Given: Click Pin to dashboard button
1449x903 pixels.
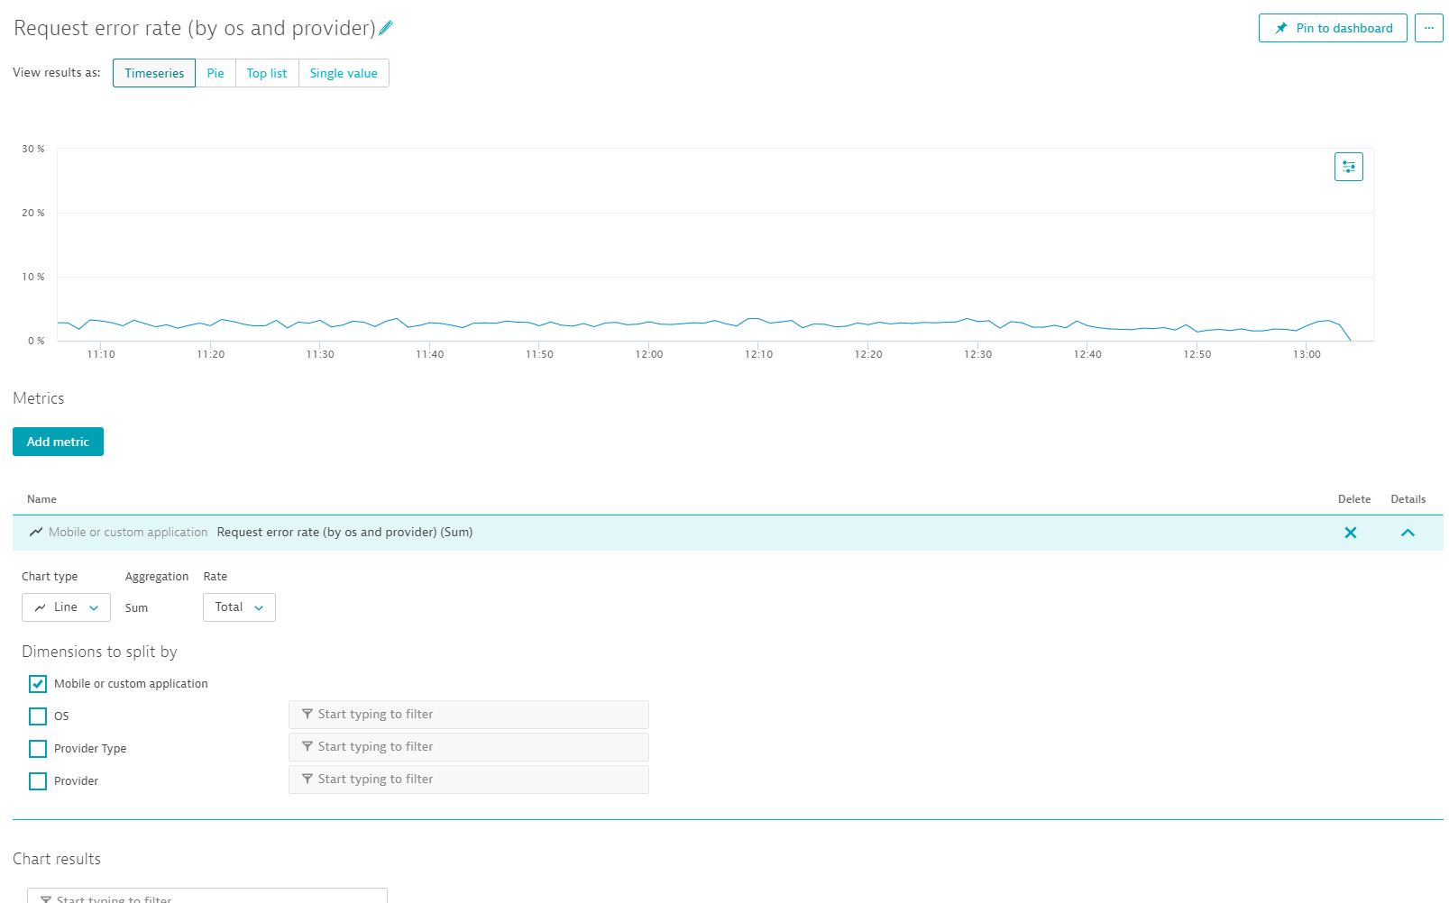Looking at the screenshot, I should (1332, 28).
